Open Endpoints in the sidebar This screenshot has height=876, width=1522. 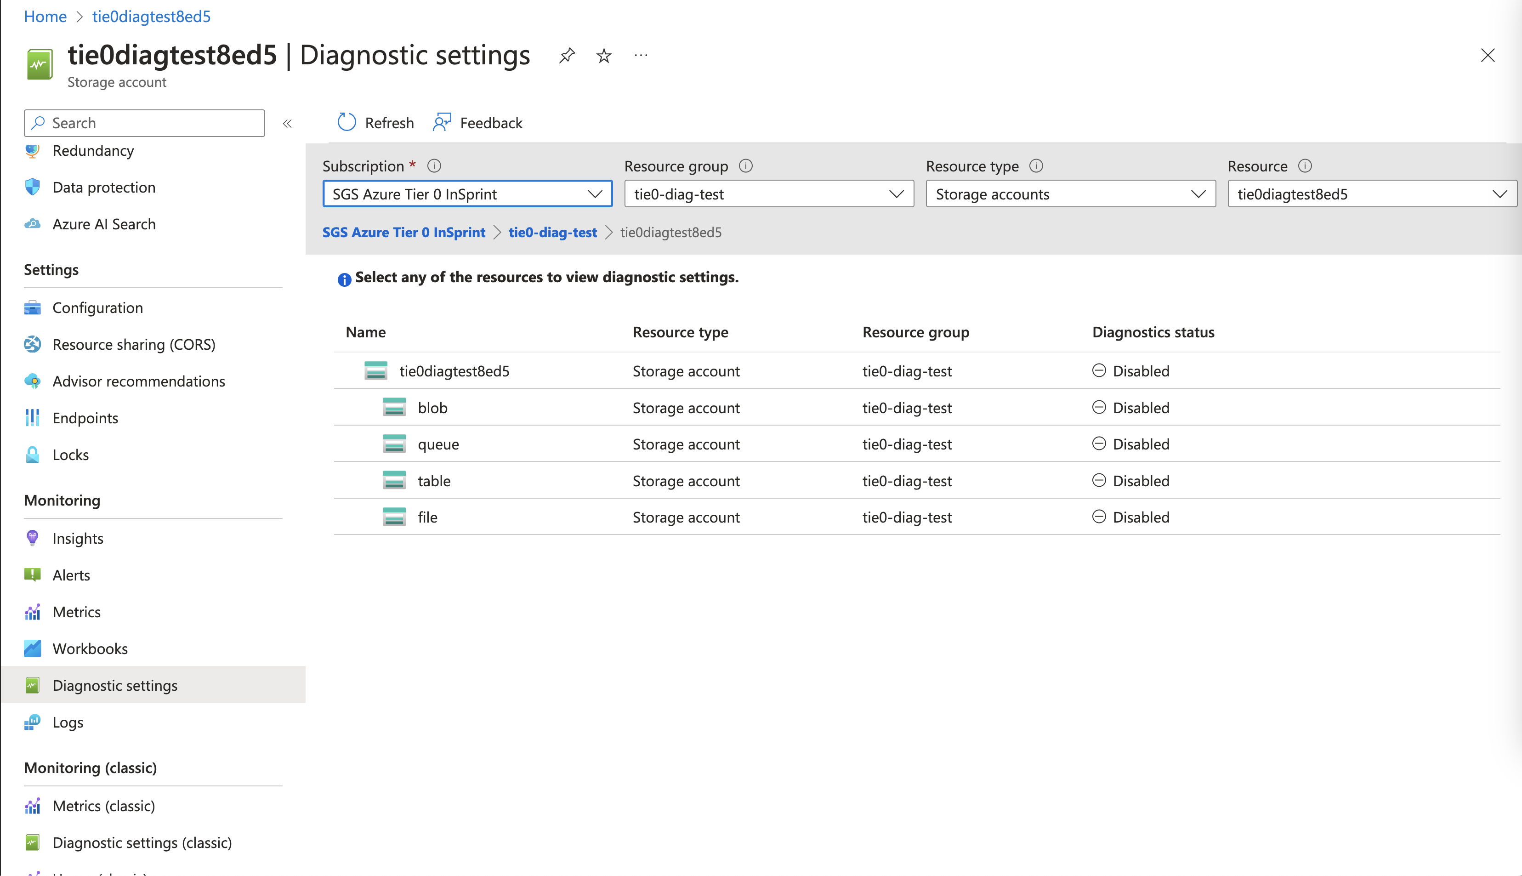coord(85,417)
